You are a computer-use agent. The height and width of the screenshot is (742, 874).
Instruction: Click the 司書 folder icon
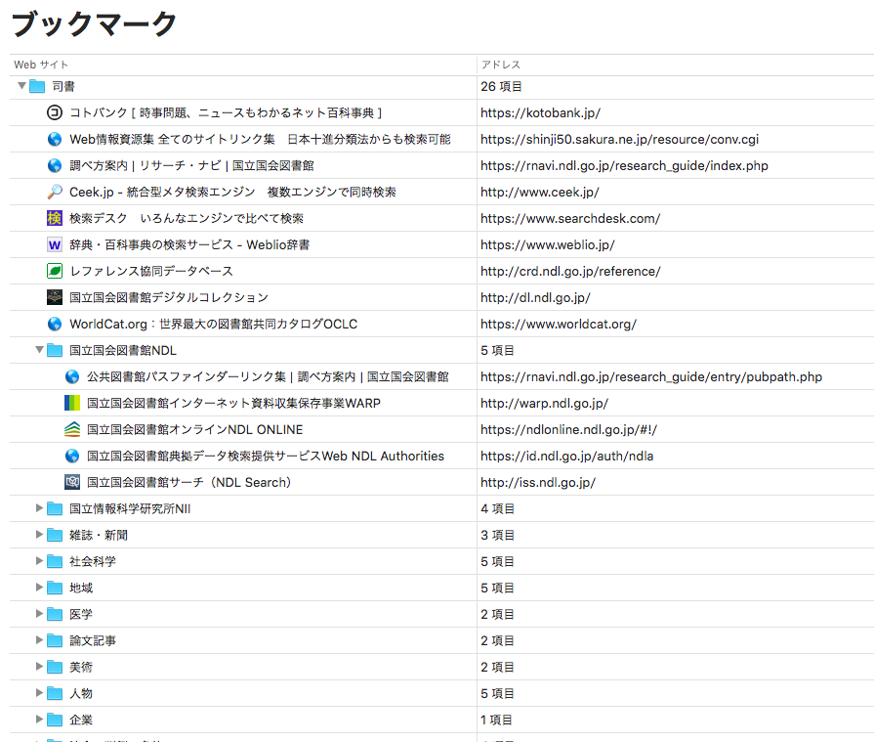click(37, 86)
